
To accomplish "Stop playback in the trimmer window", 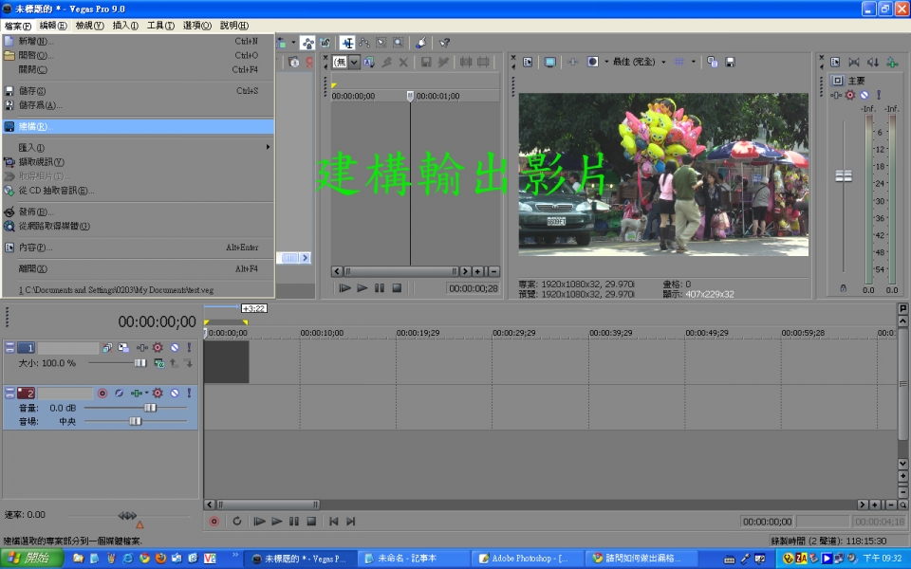I will pos(397,288).
